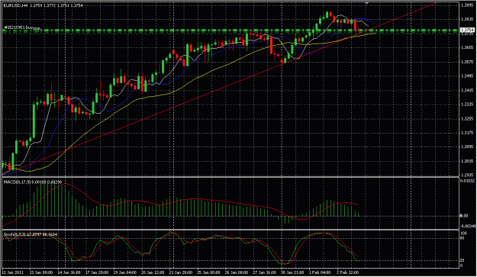The image size is (477, 277).
Task: Click the MACD 0.00 zero level label
Action: coord(464,216)
